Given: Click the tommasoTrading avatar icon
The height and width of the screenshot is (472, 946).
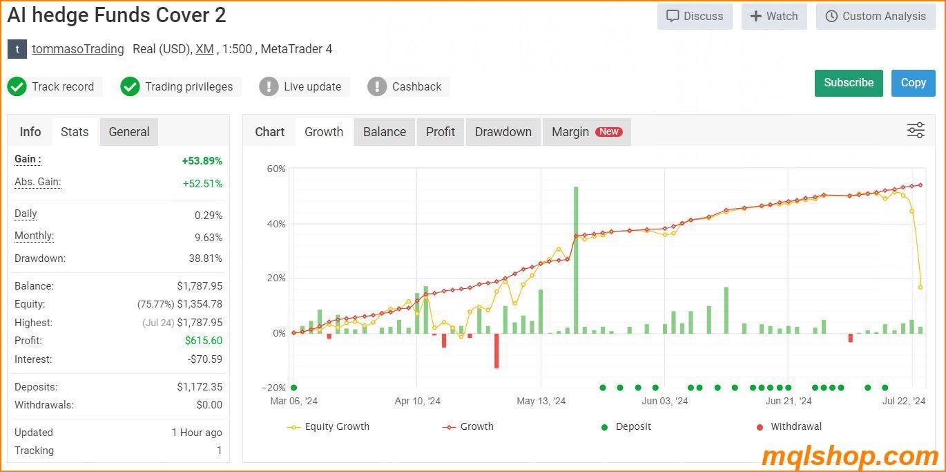Looking at the screenshot, I should pyautogui.click(x=17, y=49).
